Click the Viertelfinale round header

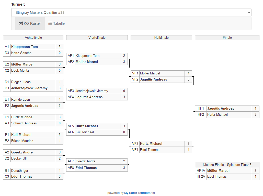pyautogui.click(x=97, y=38)
